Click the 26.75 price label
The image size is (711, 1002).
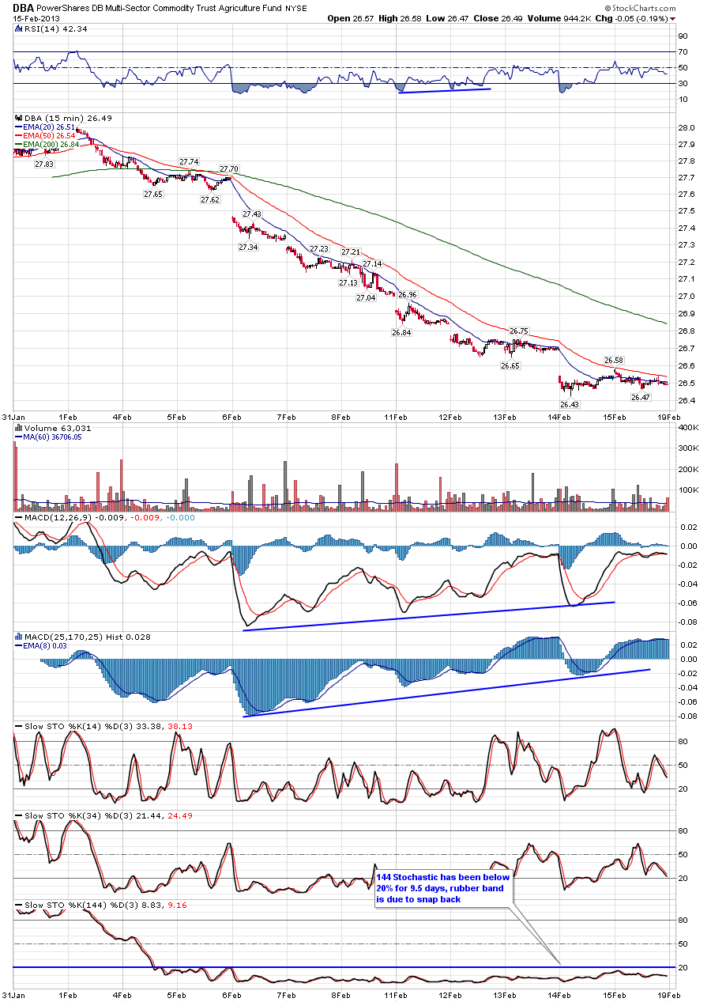(519, 331)
